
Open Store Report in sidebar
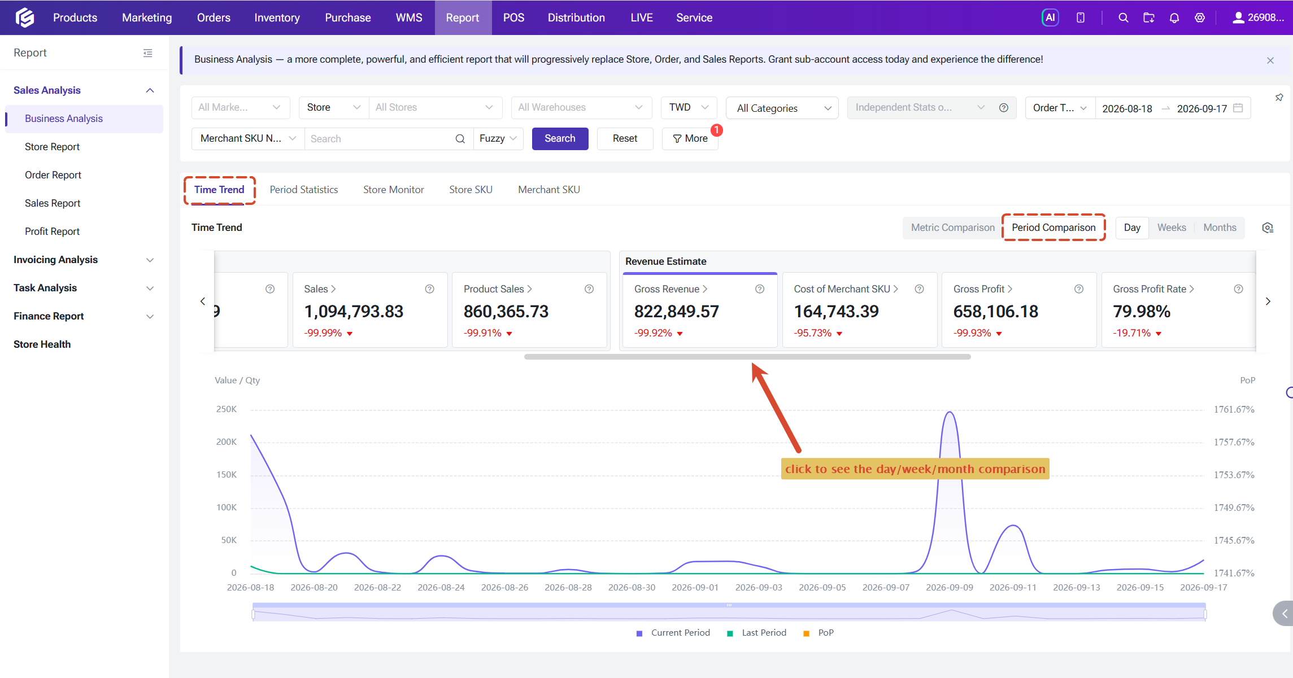click(84, 147)
